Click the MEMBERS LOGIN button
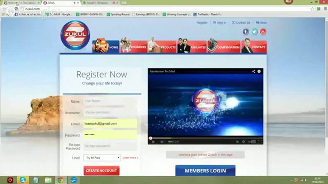Image resolution: width=328 pixels, height=184 pixels. click(205, 170)
